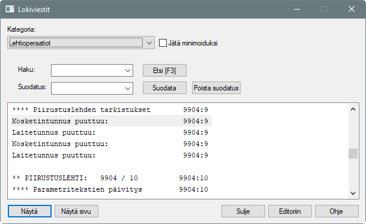Click the Etsi [F3] button
This screenshot has width=366, height=224.
tap(164, 71)
